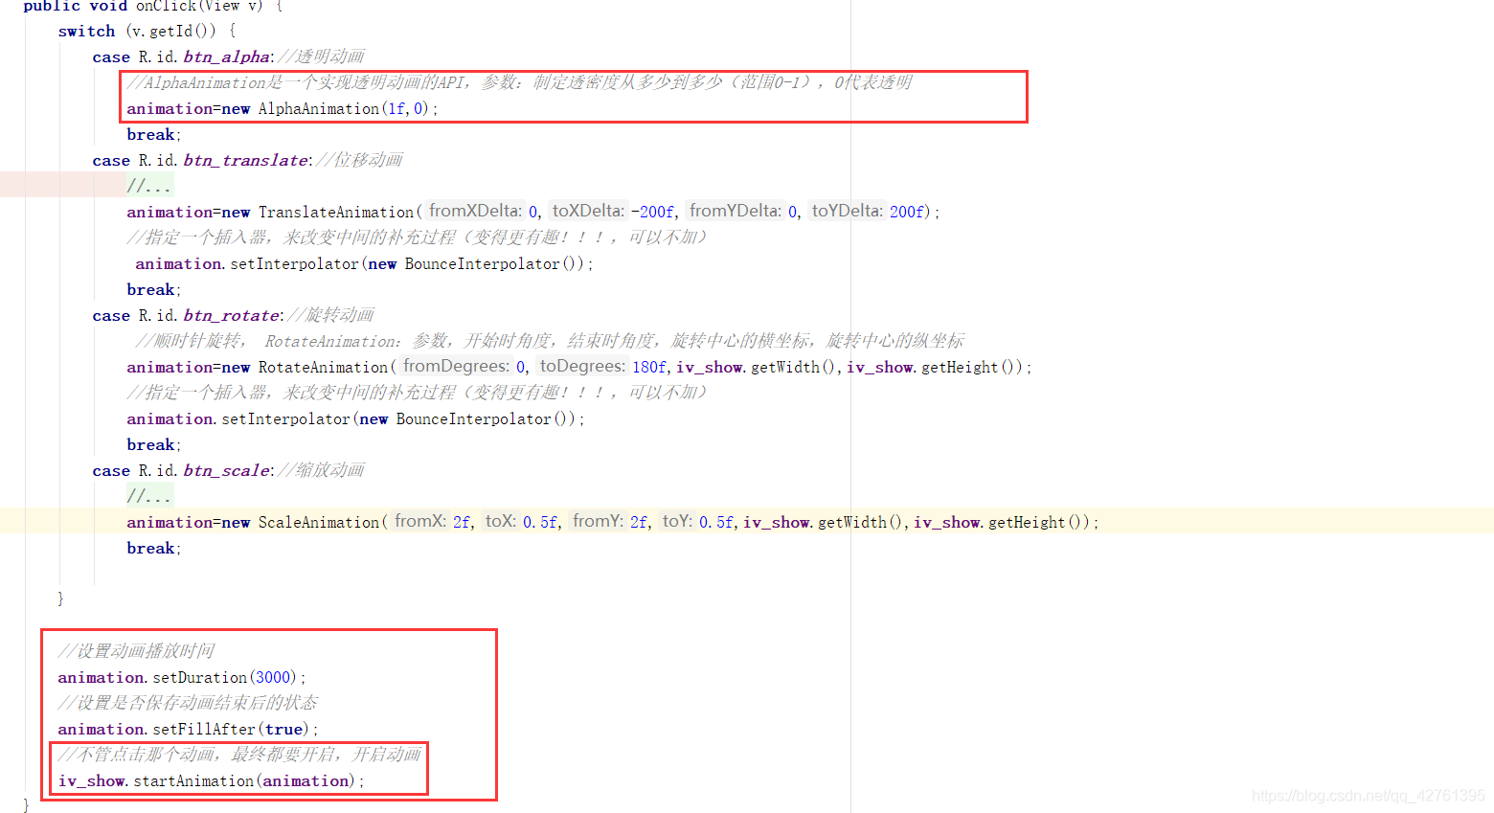This screenshot has width=1494, height=813.
Task: Expand the folded //... under btn_translate case
Action: pos(149,186)
